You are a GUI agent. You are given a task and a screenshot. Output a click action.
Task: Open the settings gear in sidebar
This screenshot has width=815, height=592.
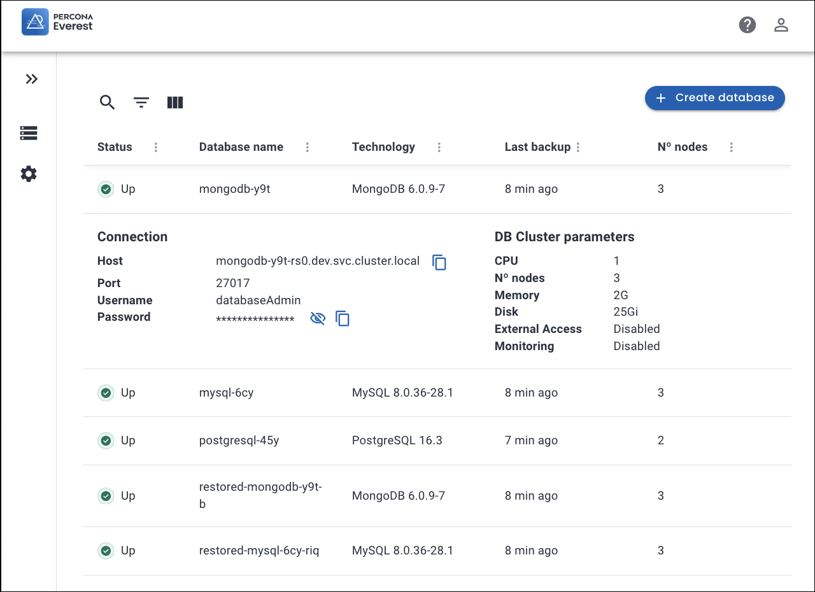click(x=29, y=174)
